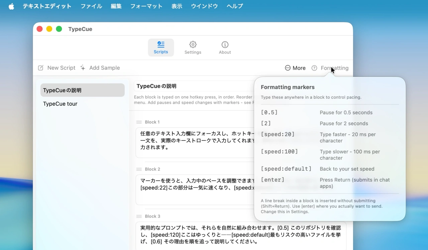Select the TypeCueの説明 script in sidebar

click(83, 90)
